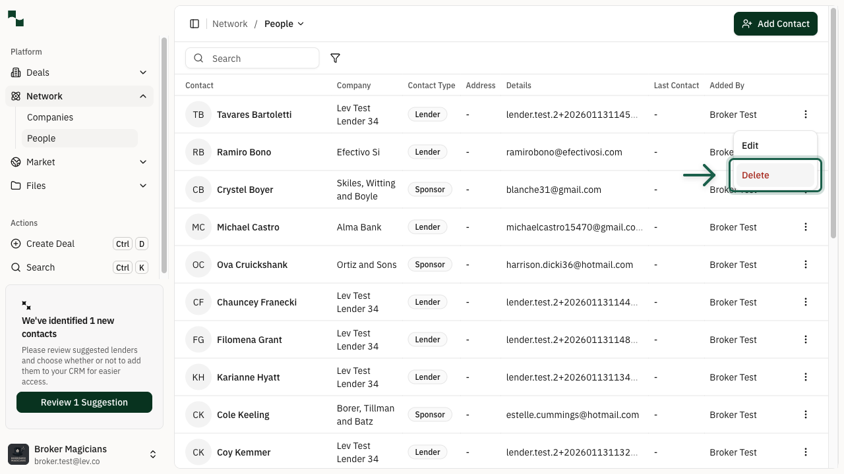Open the filter icon next to search
Viewport: 844px width, 474px height.
point(335,59)
